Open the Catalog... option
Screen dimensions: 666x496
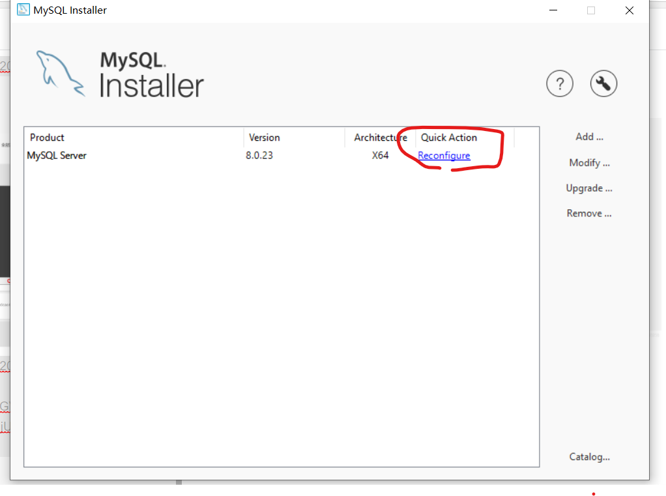click(589, 457)
